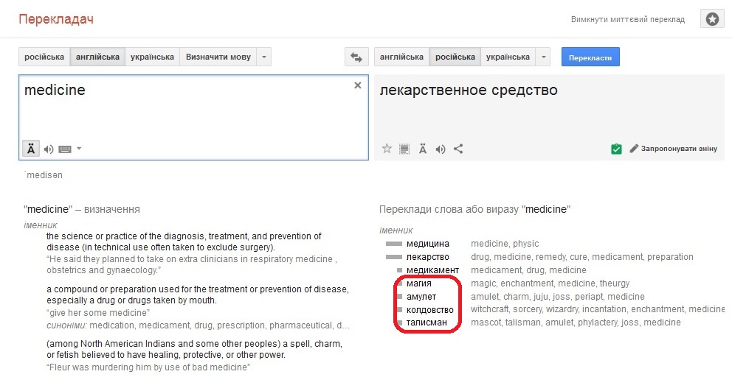Image resolution: width=732 pixels, height=377 pixels.
Task: Open the phrasebook star in header
Action: click(x=712, y=20)
